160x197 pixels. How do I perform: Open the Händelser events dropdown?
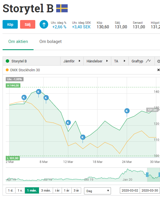coord(97,61)
